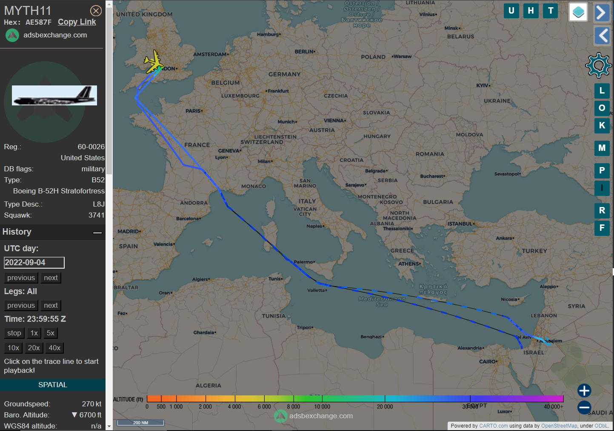This screenshot has width=614, height=431.
Task: Toggle the T map button
Action: 551,11
